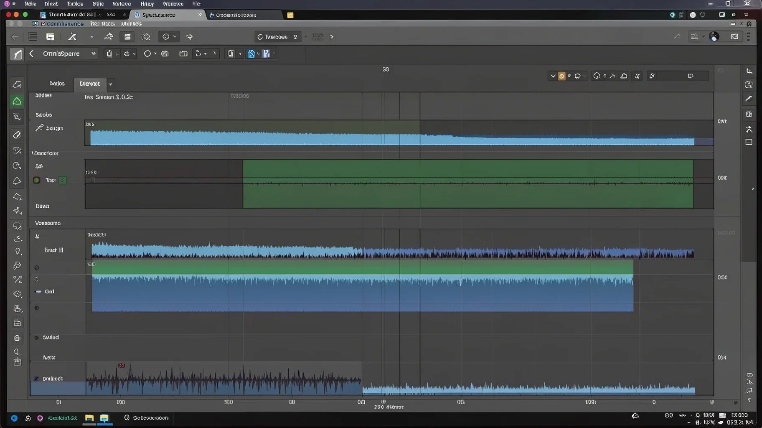Open the page layout dropdown in second toolbar
The width and height of the screenshot is (762, 428).
tap(240, 54)
